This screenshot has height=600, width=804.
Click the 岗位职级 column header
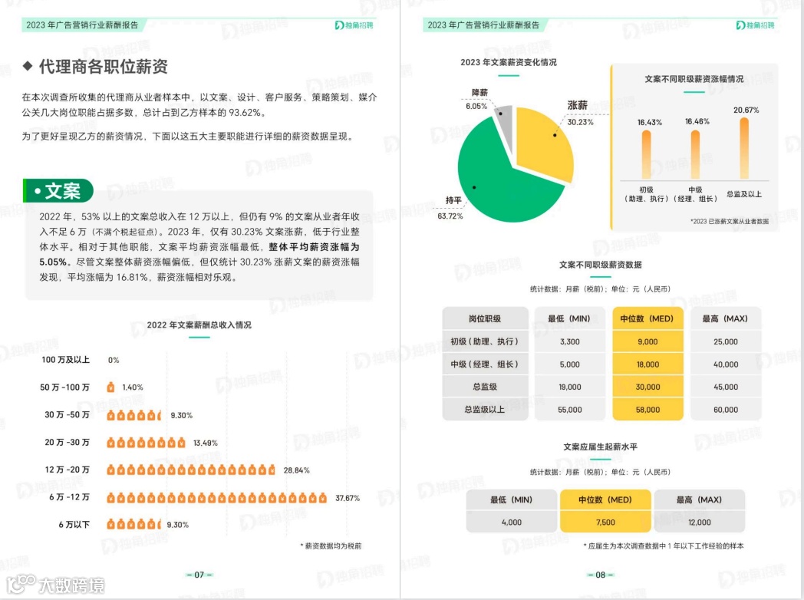pos(485,318)
